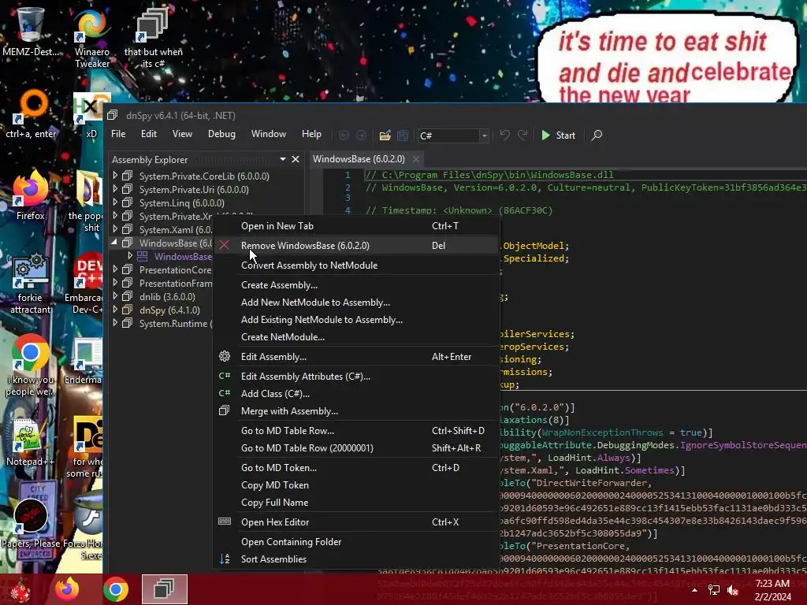Click the Redo toolbar icon
The height and width of the screenshot is (605, 807).
coord(523,135)
